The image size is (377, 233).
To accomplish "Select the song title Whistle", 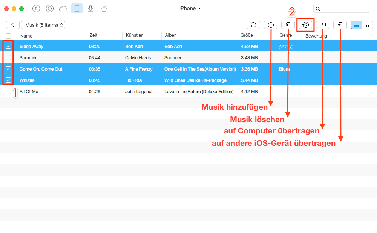I will (27, 80).
